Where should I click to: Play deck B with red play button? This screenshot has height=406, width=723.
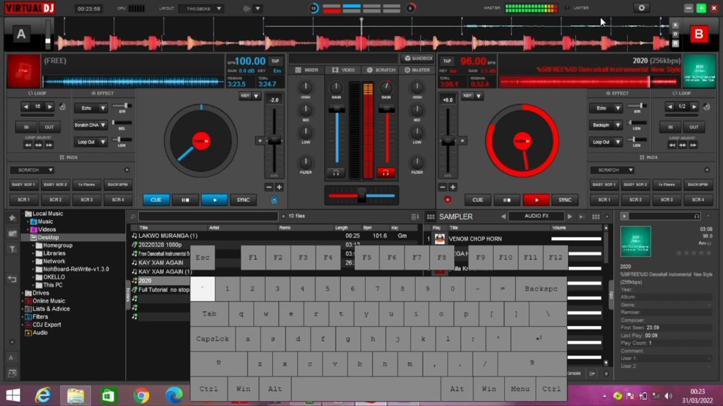coord(537,200)
